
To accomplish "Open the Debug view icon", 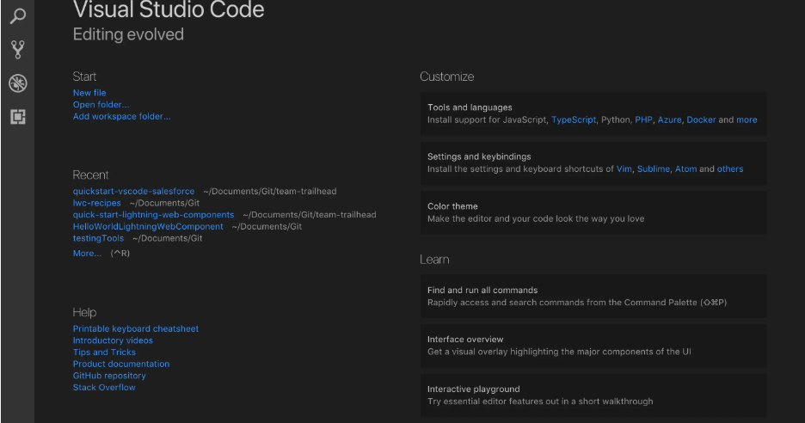I will [x=18, y=83].
